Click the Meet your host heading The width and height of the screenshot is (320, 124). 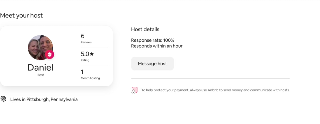click(x=21, y=15)
